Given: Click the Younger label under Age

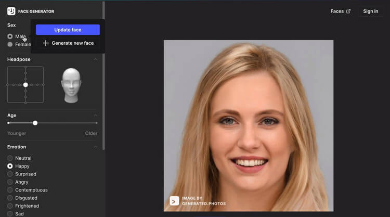Looking at the screenshot, I should click(x=17, y=133).
